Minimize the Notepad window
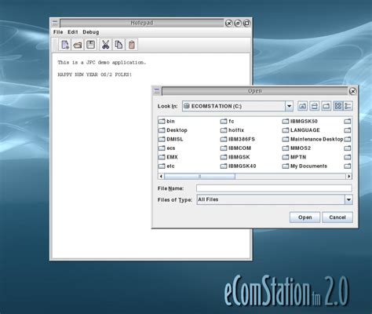372x314 pixels. tap(238, 24)
